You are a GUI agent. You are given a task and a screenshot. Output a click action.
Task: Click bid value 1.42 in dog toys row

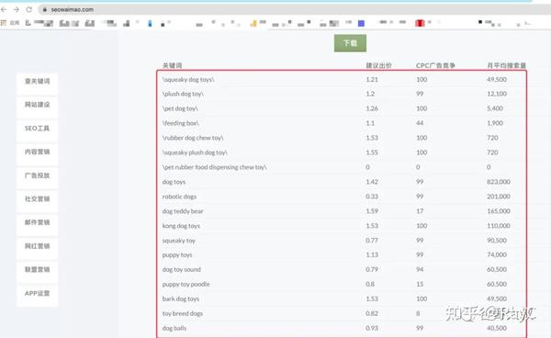point(372,182)
